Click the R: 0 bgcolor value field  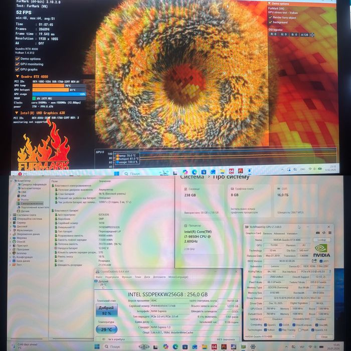(273, 35)
